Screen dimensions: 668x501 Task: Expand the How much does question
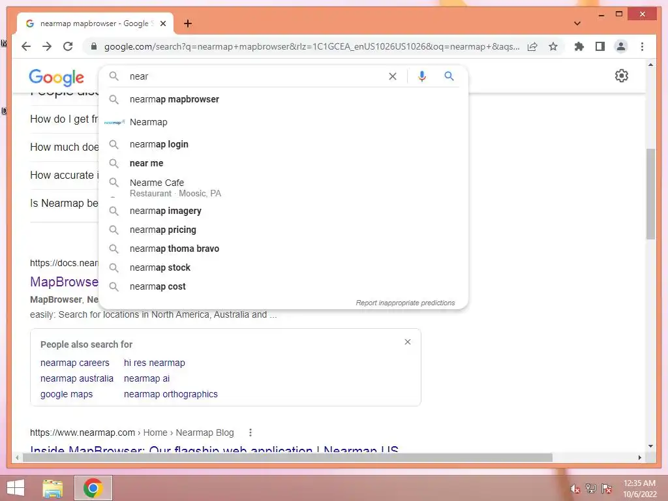(64, 147)
